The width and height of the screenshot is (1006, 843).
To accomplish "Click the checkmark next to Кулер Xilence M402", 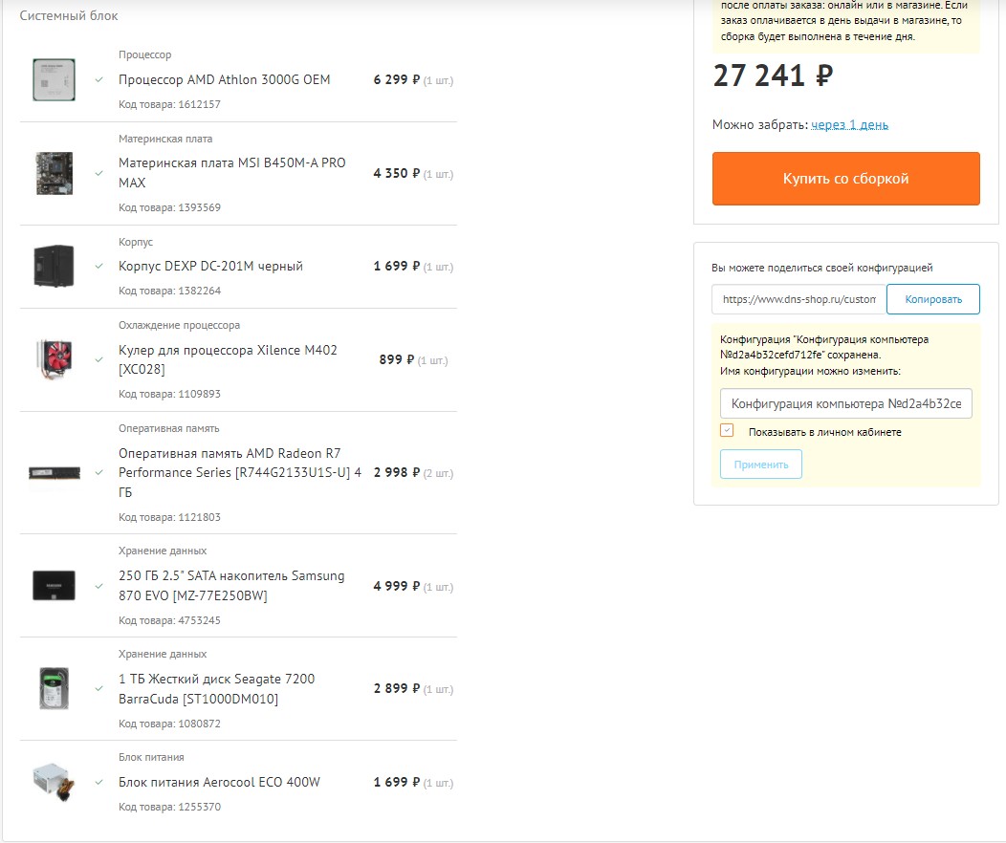I will 98,359.
